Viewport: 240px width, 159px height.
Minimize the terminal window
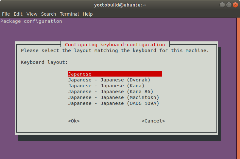[222, 5]
